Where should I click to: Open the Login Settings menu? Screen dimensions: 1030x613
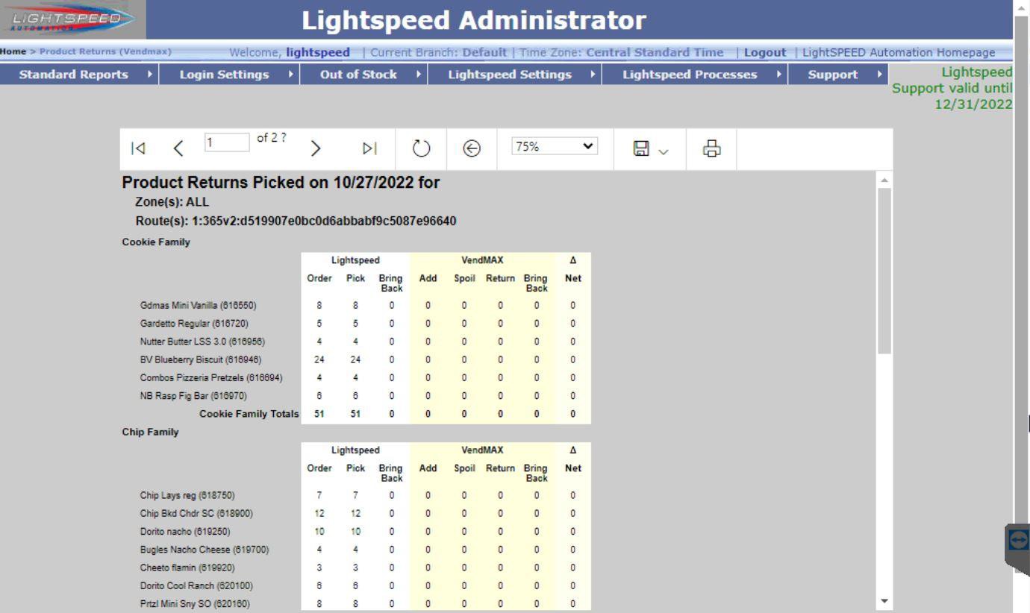click(x=229, y=75)
